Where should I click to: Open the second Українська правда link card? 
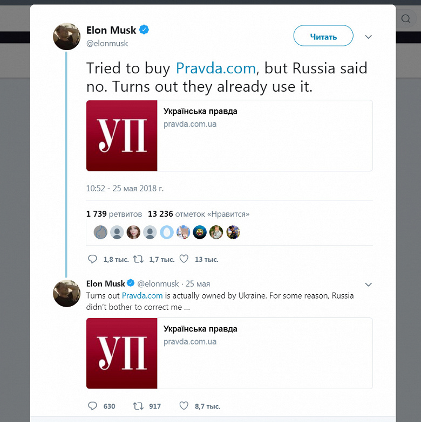coord(229,353)
